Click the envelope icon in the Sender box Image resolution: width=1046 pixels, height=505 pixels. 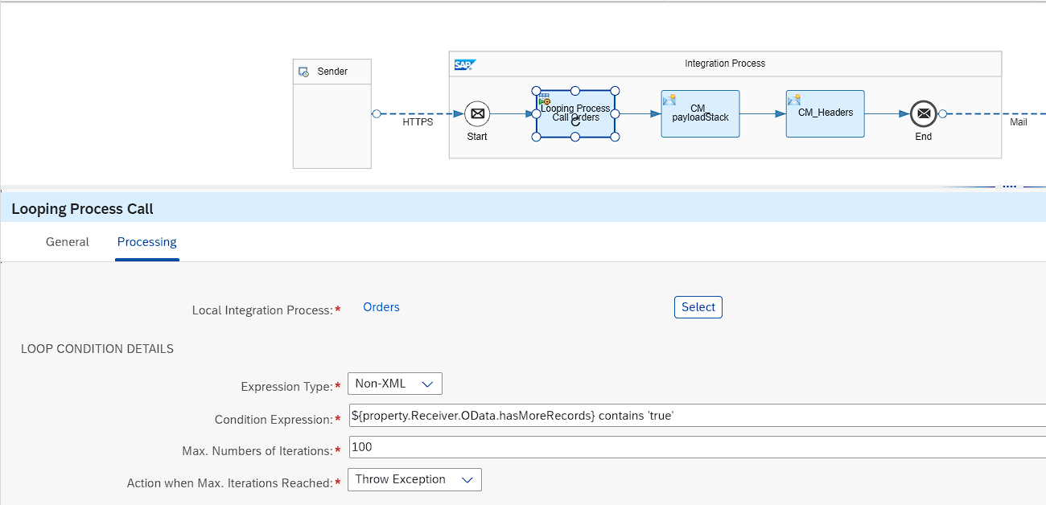click(304, 71)
